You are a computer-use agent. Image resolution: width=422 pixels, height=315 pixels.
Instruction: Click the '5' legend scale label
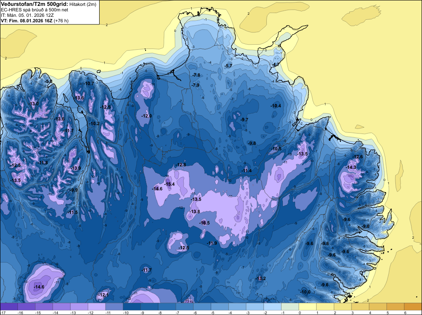point(388,312)
